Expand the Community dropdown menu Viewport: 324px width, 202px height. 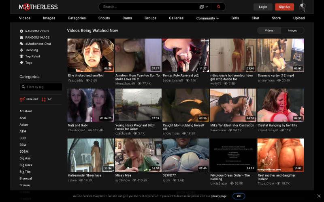(x=207, y=18)
